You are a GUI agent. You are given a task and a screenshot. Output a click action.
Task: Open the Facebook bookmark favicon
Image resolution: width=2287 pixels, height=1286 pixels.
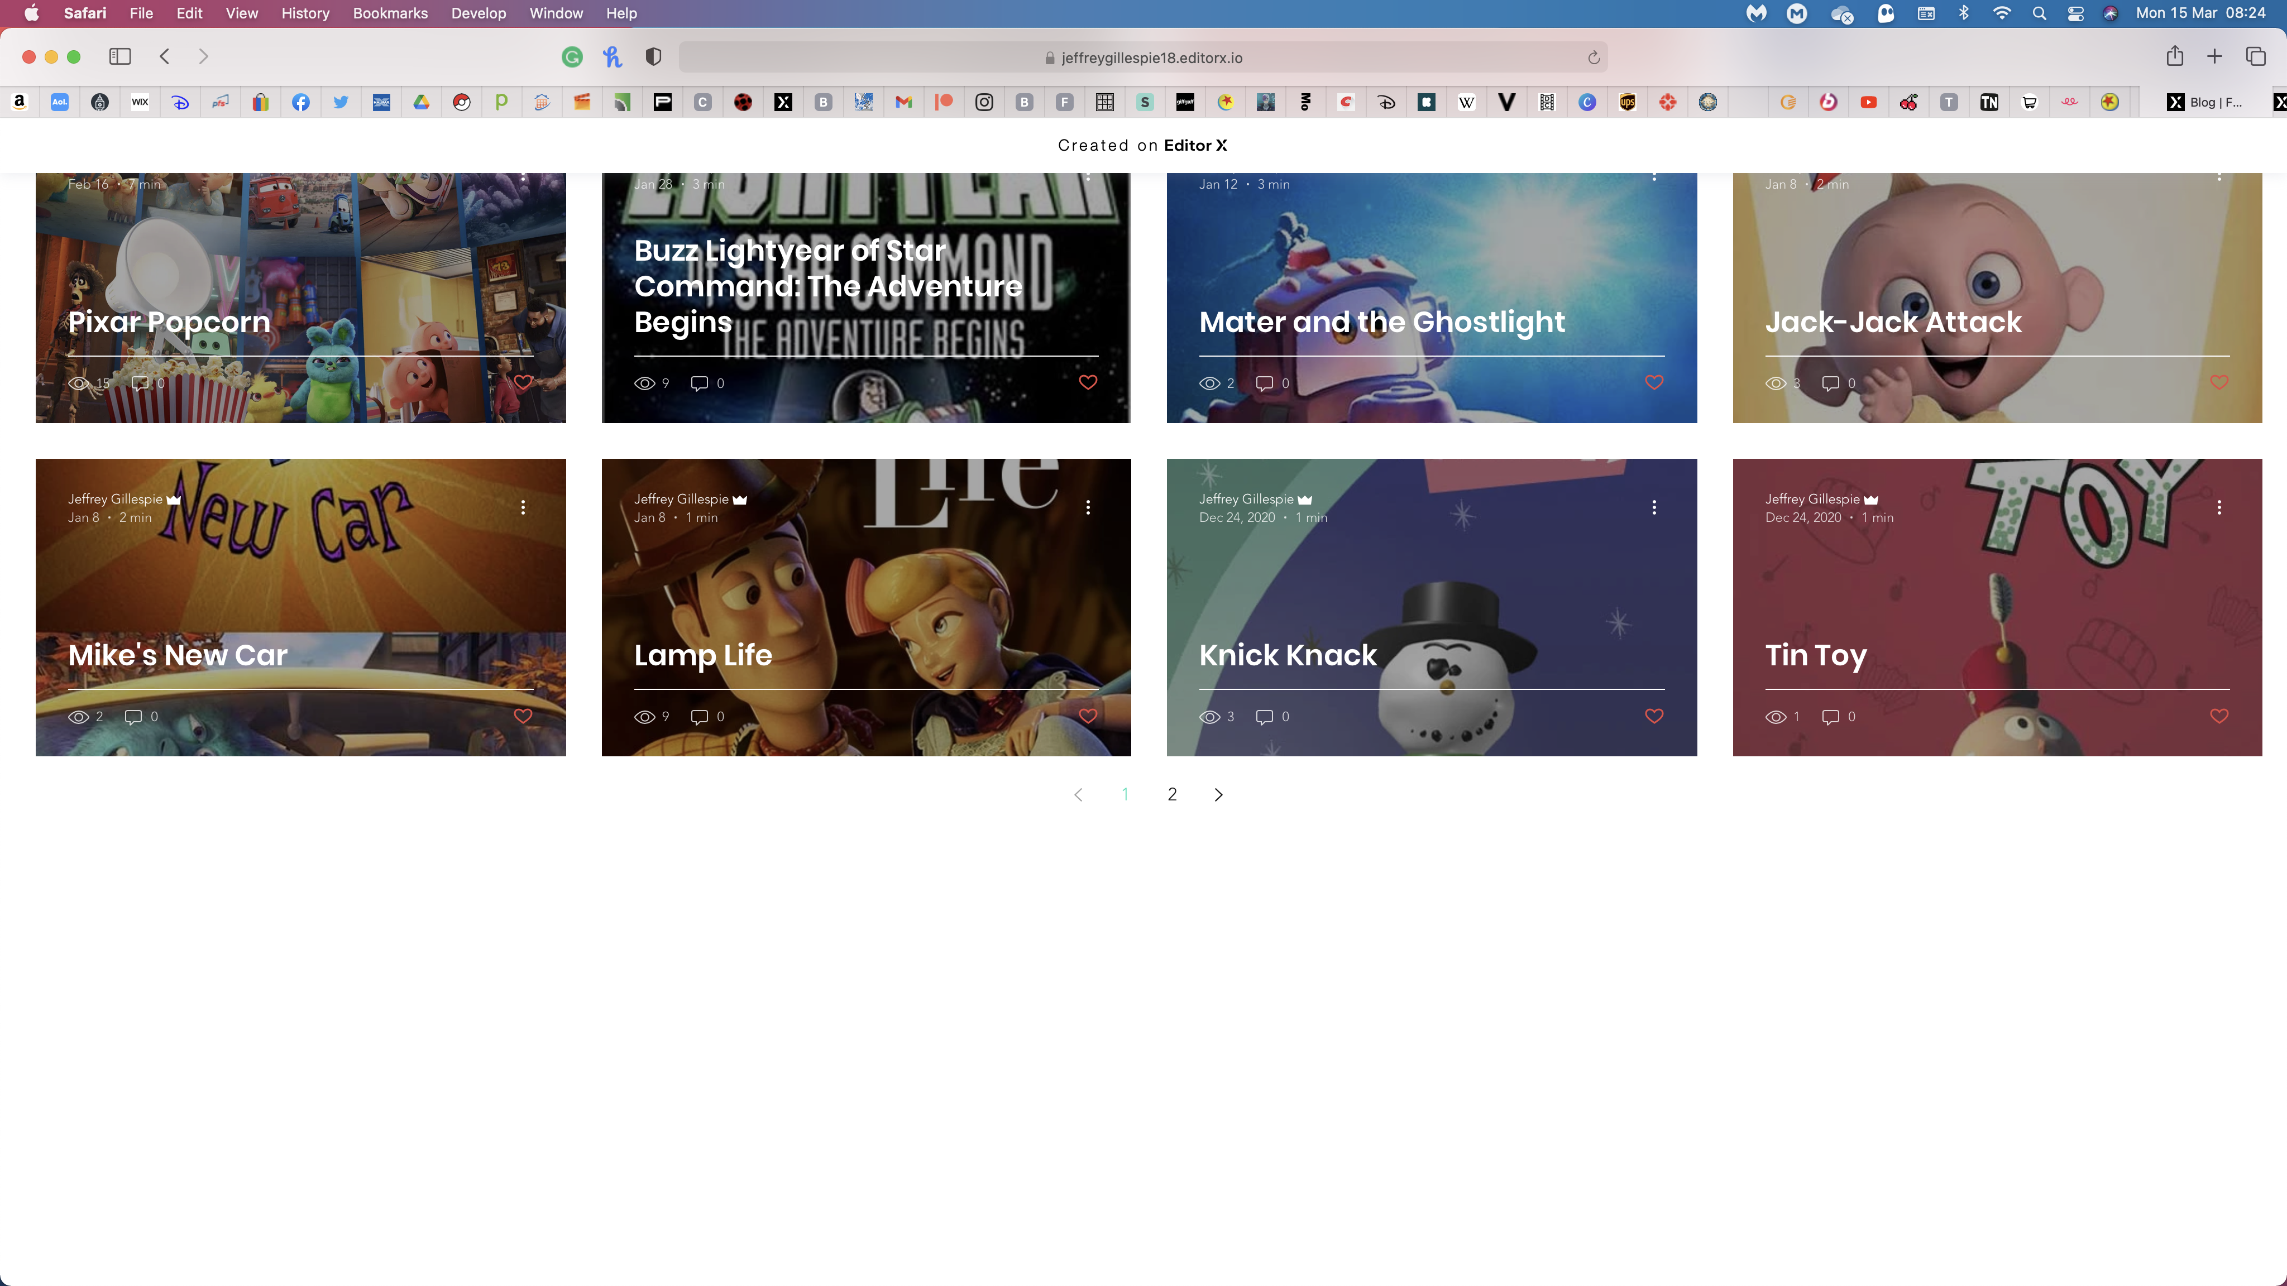tap(301, 102)
